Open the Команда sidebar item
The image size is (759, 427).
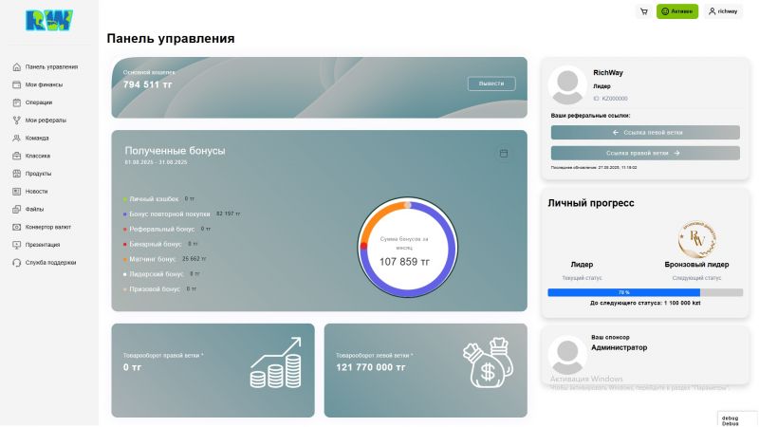point(37,138)
